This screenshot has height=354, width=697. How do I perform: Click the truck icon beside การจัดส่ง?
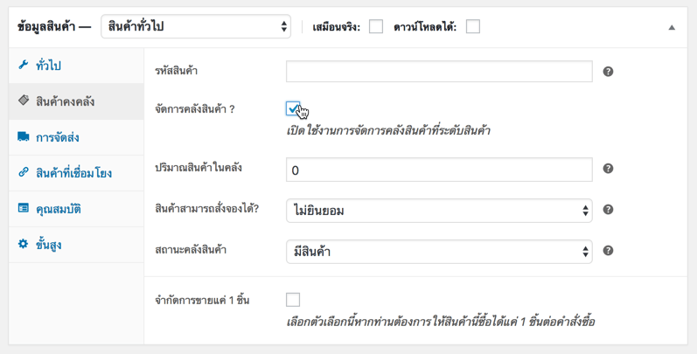coord(24,137)
